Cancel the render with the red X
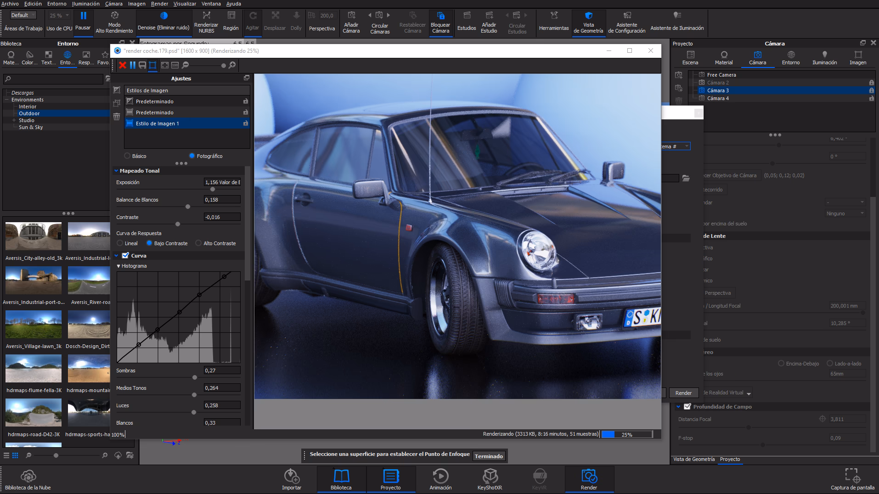This screenshot has height=494, width=879. coord(122,65)
